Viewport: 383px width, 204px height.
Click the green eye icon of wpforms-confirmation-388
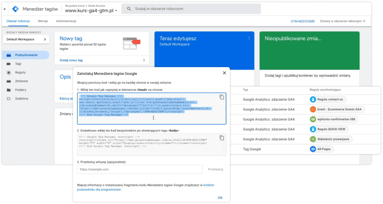(x=313, y=119)
